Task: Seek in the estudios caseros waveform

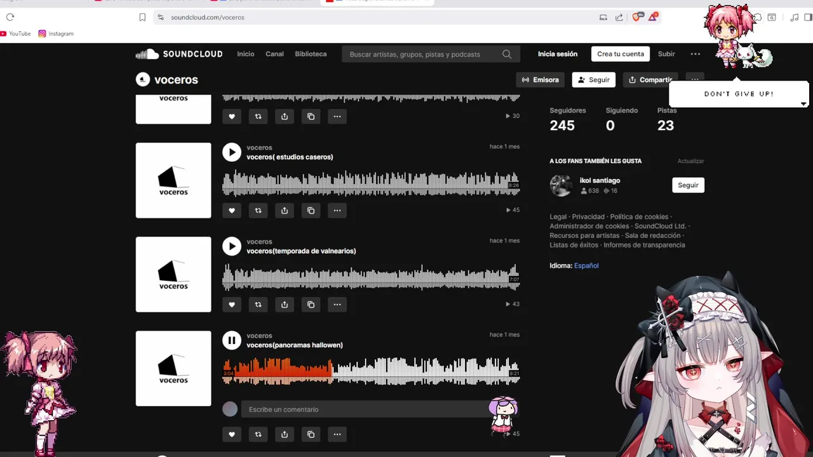Action: [x=371, y=184]
